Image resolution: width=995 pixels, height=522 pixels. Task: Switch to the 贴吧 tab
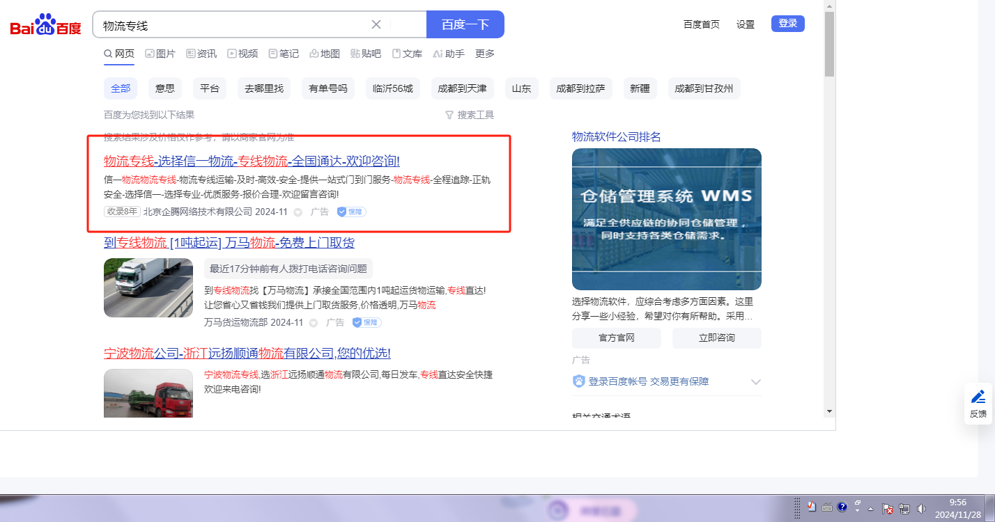click(x=366, y=54)
